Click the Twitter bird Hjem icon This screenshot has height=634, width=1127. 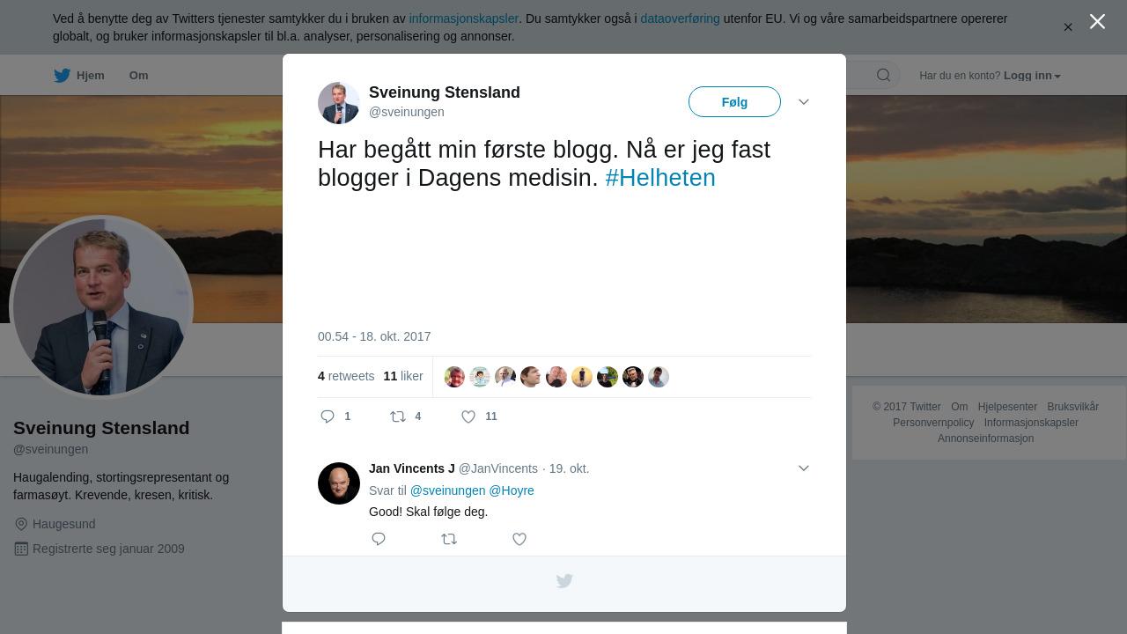[x=62, y=76]
